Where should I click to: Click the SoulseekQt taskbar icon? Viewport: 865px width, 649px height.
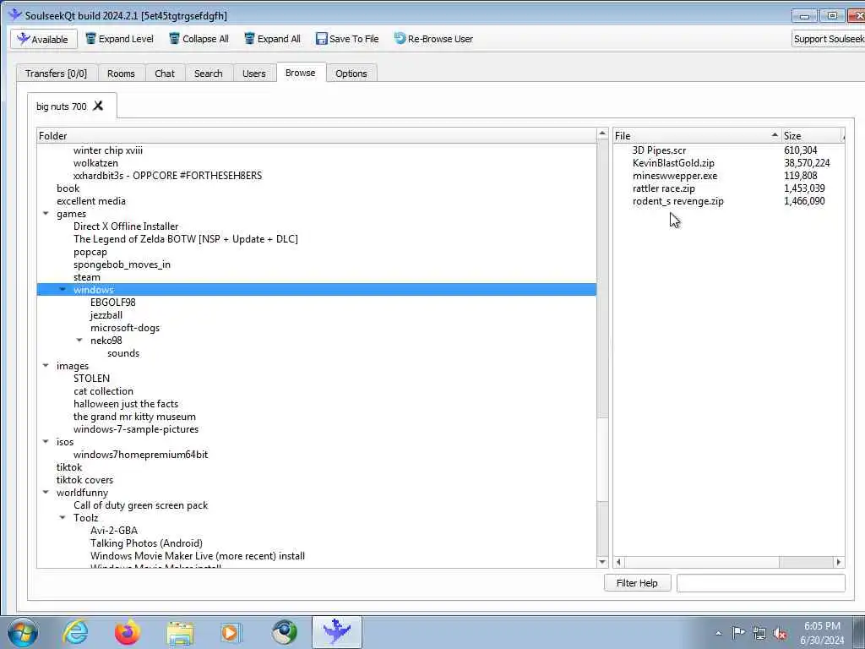[x=336, y=632]
